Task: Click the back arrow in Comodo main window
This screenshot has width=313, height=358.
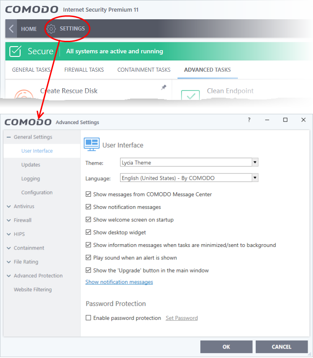Action: pos(11,29)
